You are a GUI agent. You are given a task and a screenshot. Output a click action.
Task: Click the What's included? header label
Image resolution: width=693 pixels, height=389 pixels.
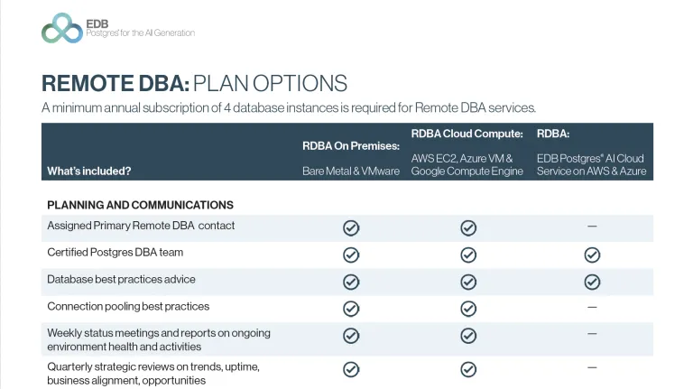click(89, 171)
